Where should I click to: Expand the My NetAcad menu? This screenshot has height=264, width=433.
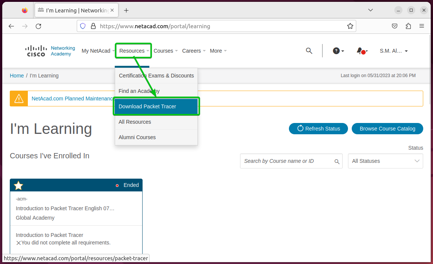[98, 51]
